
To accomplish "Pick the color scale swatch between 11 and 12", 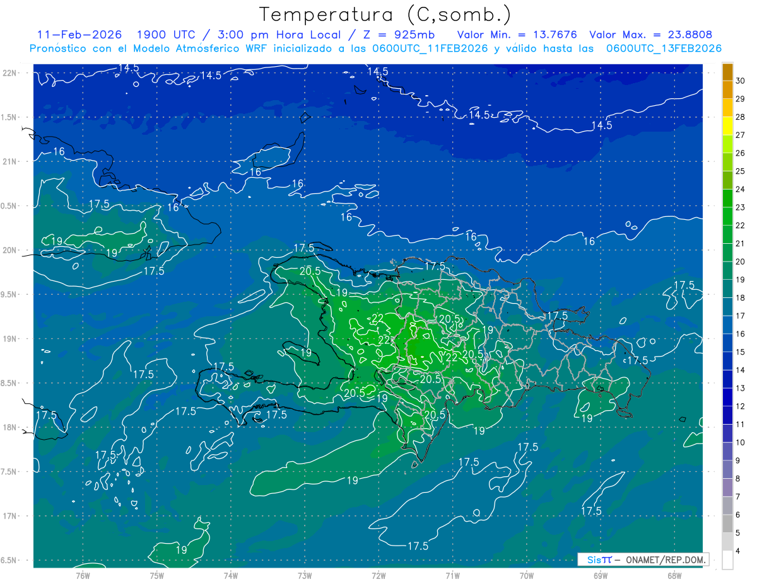I will 727,415.
